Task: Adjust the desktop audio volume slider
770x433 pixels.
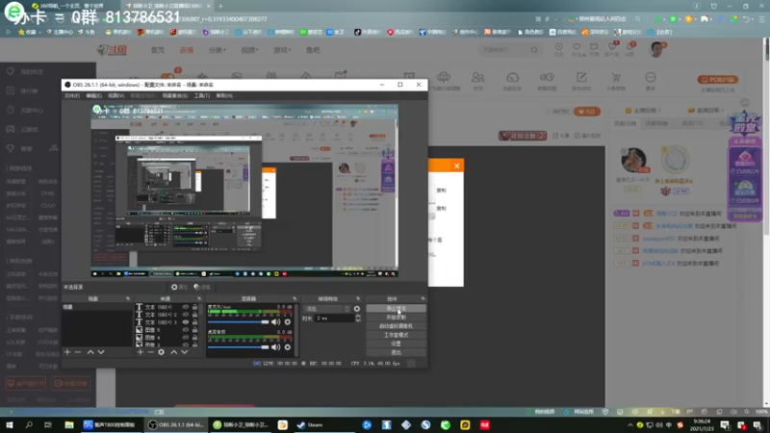Action: (x=238, y=347)
